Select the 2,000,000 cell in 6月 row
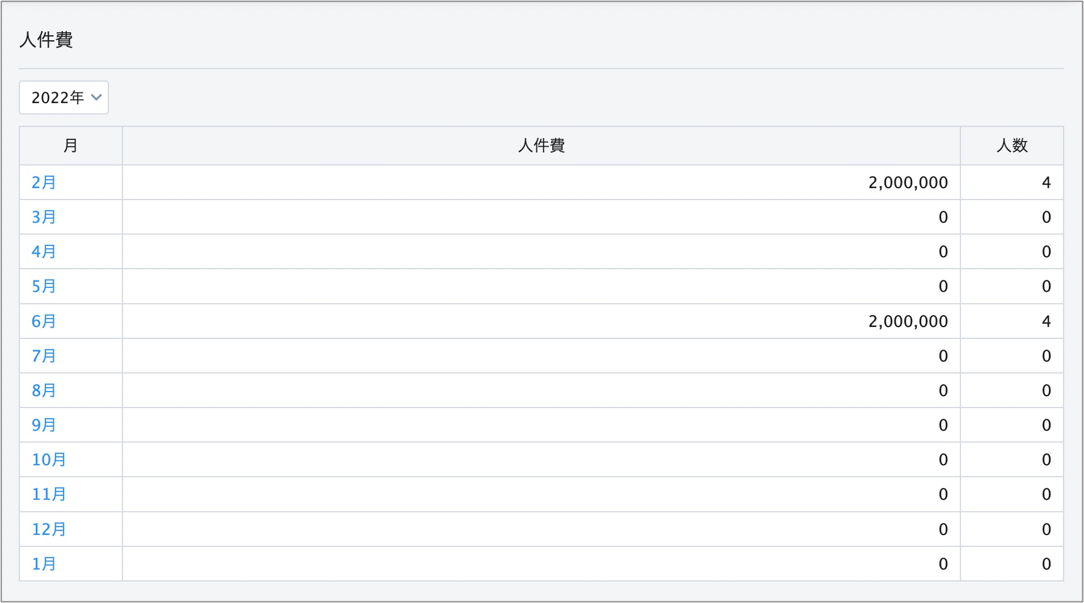Viewport: 1084px width, 603px height. click(x=908, y=321)
